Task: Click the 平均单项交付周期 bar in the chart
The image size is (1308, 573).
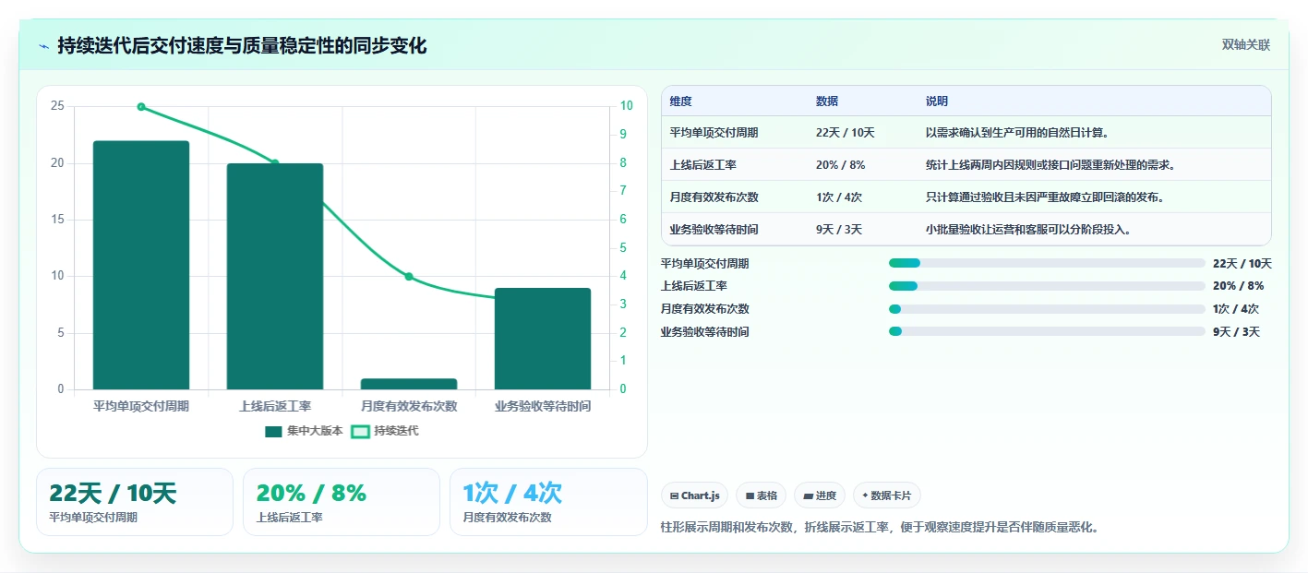Action: coord(141,265)
